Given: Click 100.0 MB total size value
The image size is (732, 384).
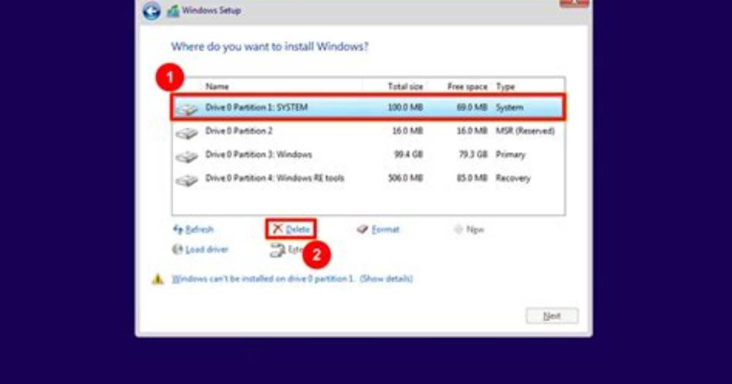Looking at the screenshot, I should click(x=405, y=108).
